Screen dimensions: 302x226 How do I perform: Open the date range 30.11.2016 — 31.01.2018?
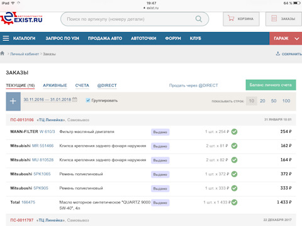(47, 100)
